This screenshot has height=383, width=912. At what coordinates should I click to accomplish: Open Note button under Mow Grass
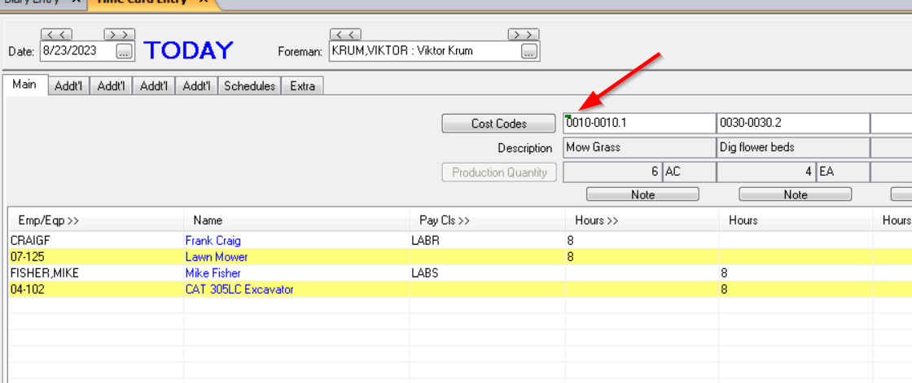coord(642,194)
